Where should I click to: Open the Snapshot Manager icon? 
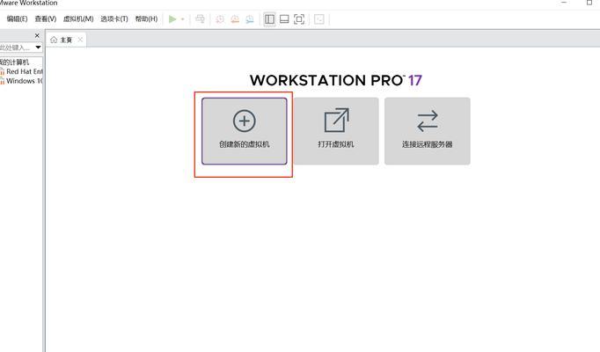250,19
